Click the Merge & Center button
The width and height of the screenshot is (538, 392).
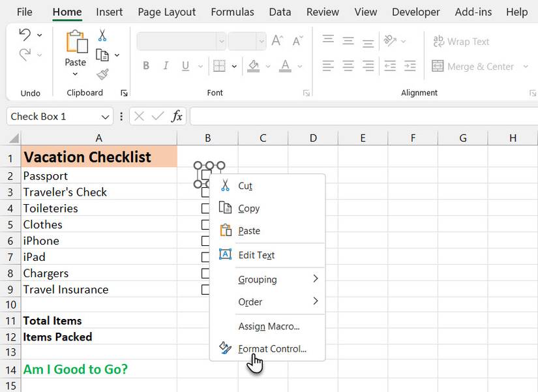480,67
